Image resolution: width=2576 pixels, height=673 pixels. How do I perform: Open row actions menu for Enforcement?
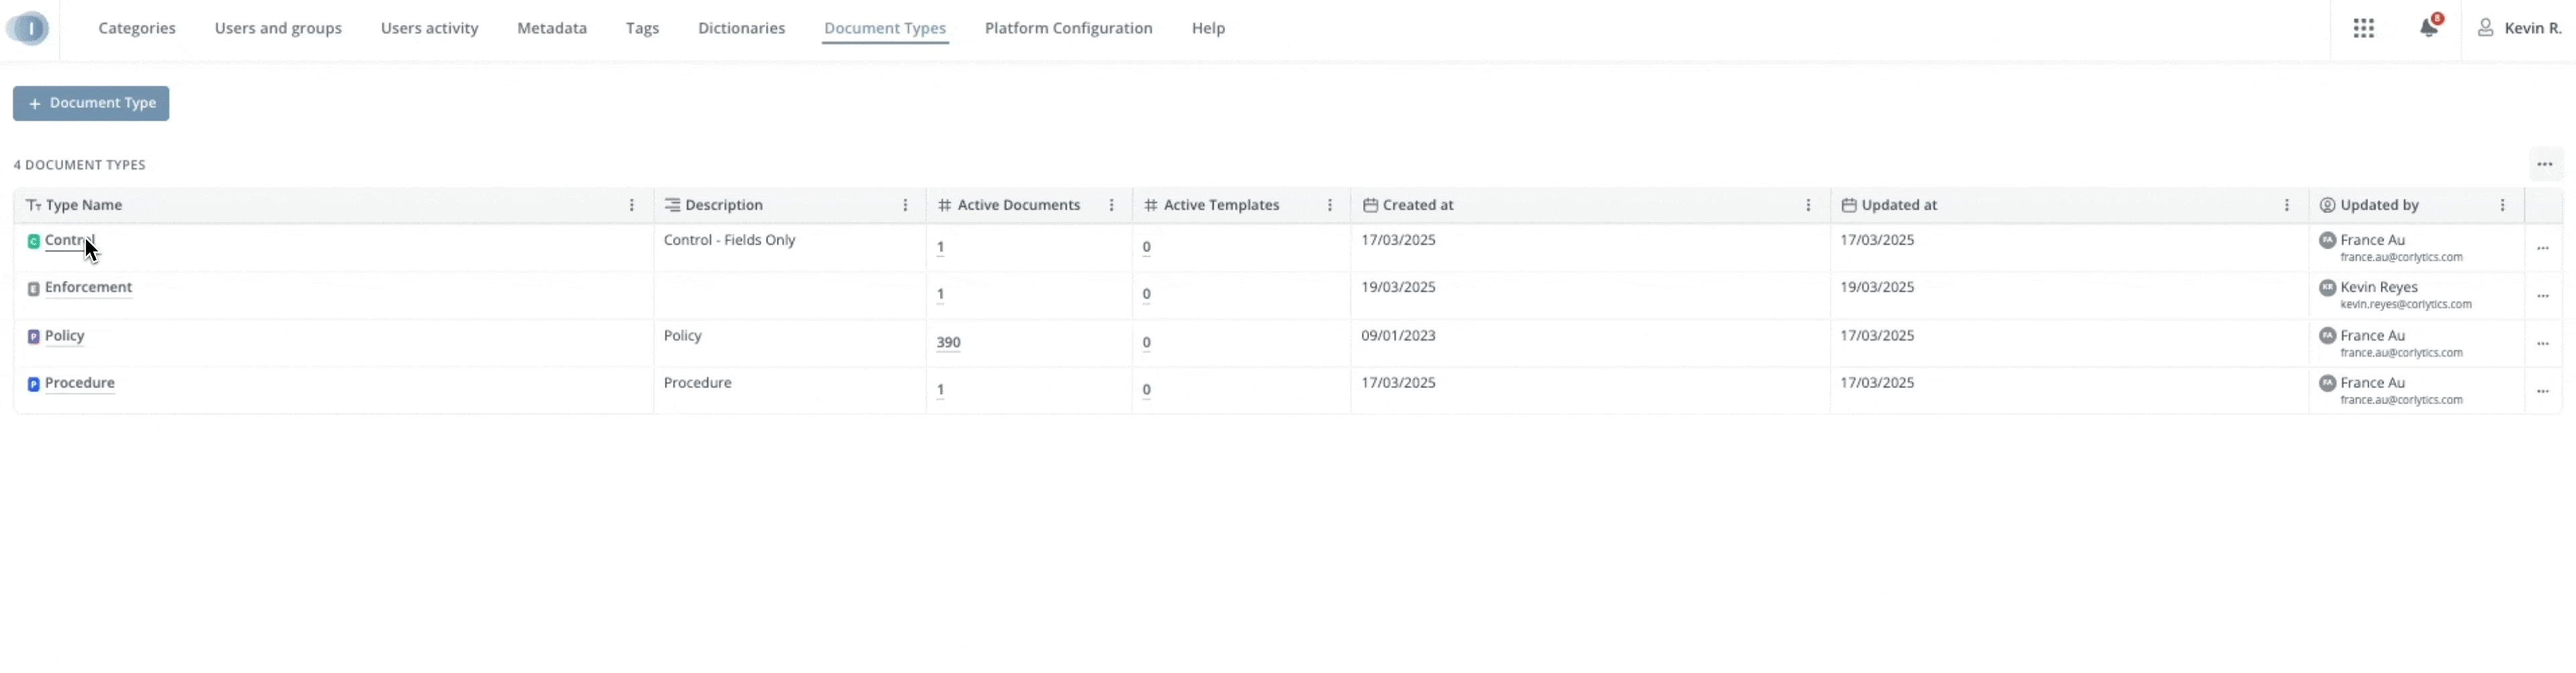pyautogui.click(x=2543, y=296)
